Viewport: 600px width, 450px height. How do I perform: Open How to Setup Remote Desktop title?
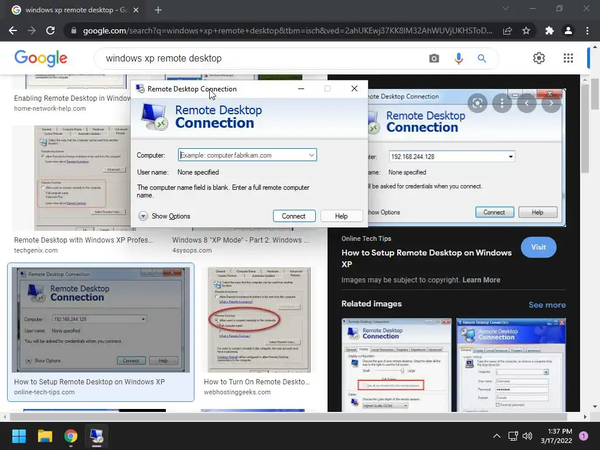pyautogui.click(x=427, y=258)
